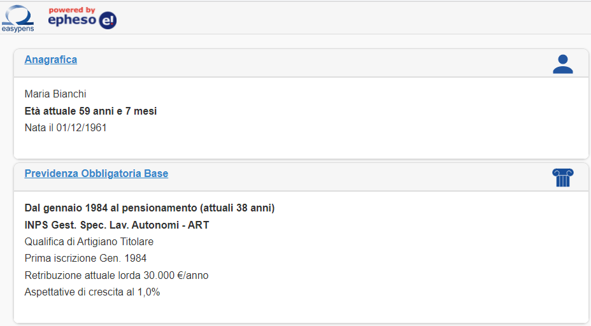Click Aspettative di crescita al 1,0% line
Image resolution: width=591 pixels, height=326 pixels.
(92, 292)
